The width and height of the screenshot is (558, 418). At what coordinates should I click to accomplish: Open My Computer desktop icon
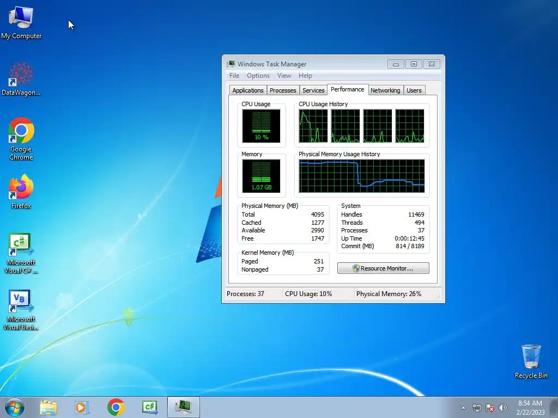21,22
